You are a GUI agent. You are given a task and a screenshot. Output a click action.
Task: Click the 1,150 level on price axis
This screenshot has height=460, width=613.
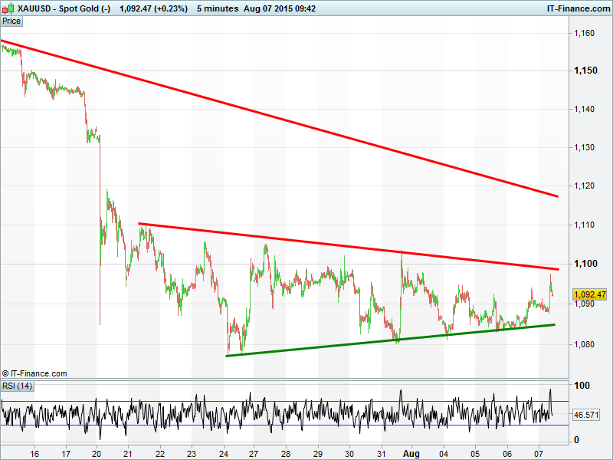585,71
